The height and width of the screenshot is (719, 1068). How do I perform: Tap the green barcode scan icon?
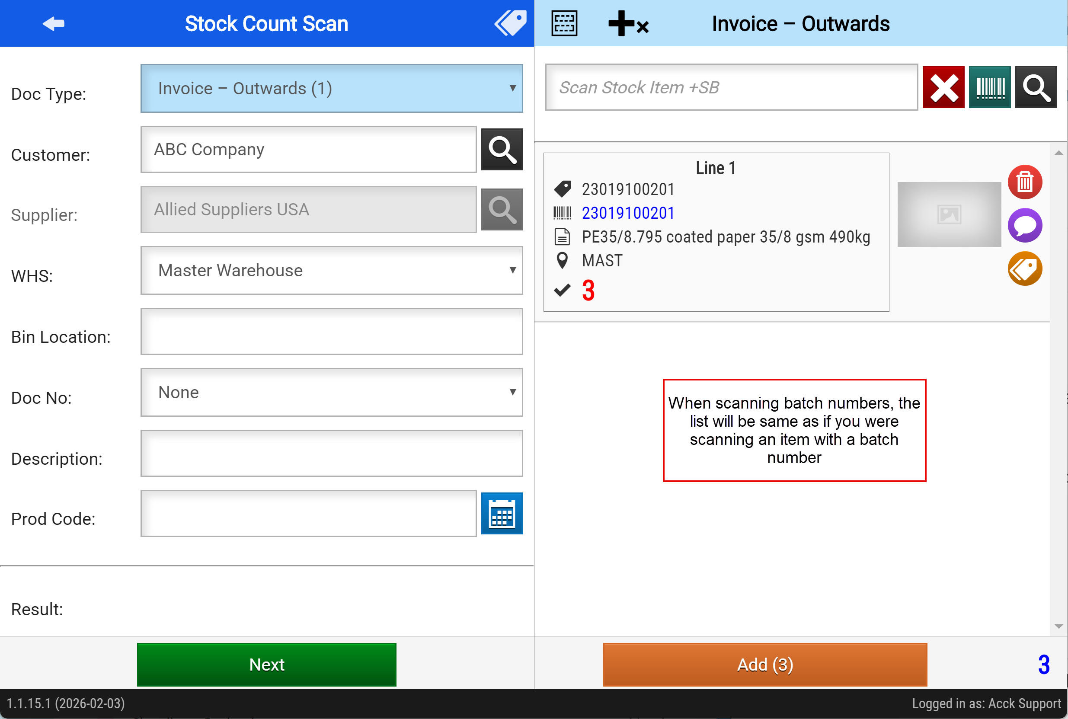pos(990,87)
